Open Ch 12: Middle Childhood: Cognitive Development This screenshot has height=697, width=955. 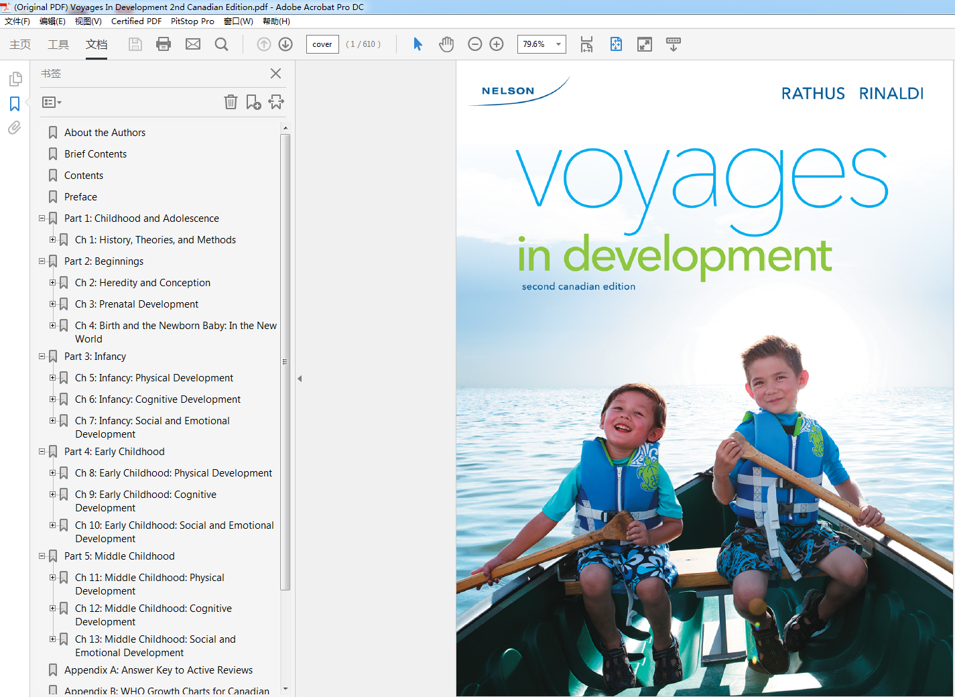(x=153, y=615)
